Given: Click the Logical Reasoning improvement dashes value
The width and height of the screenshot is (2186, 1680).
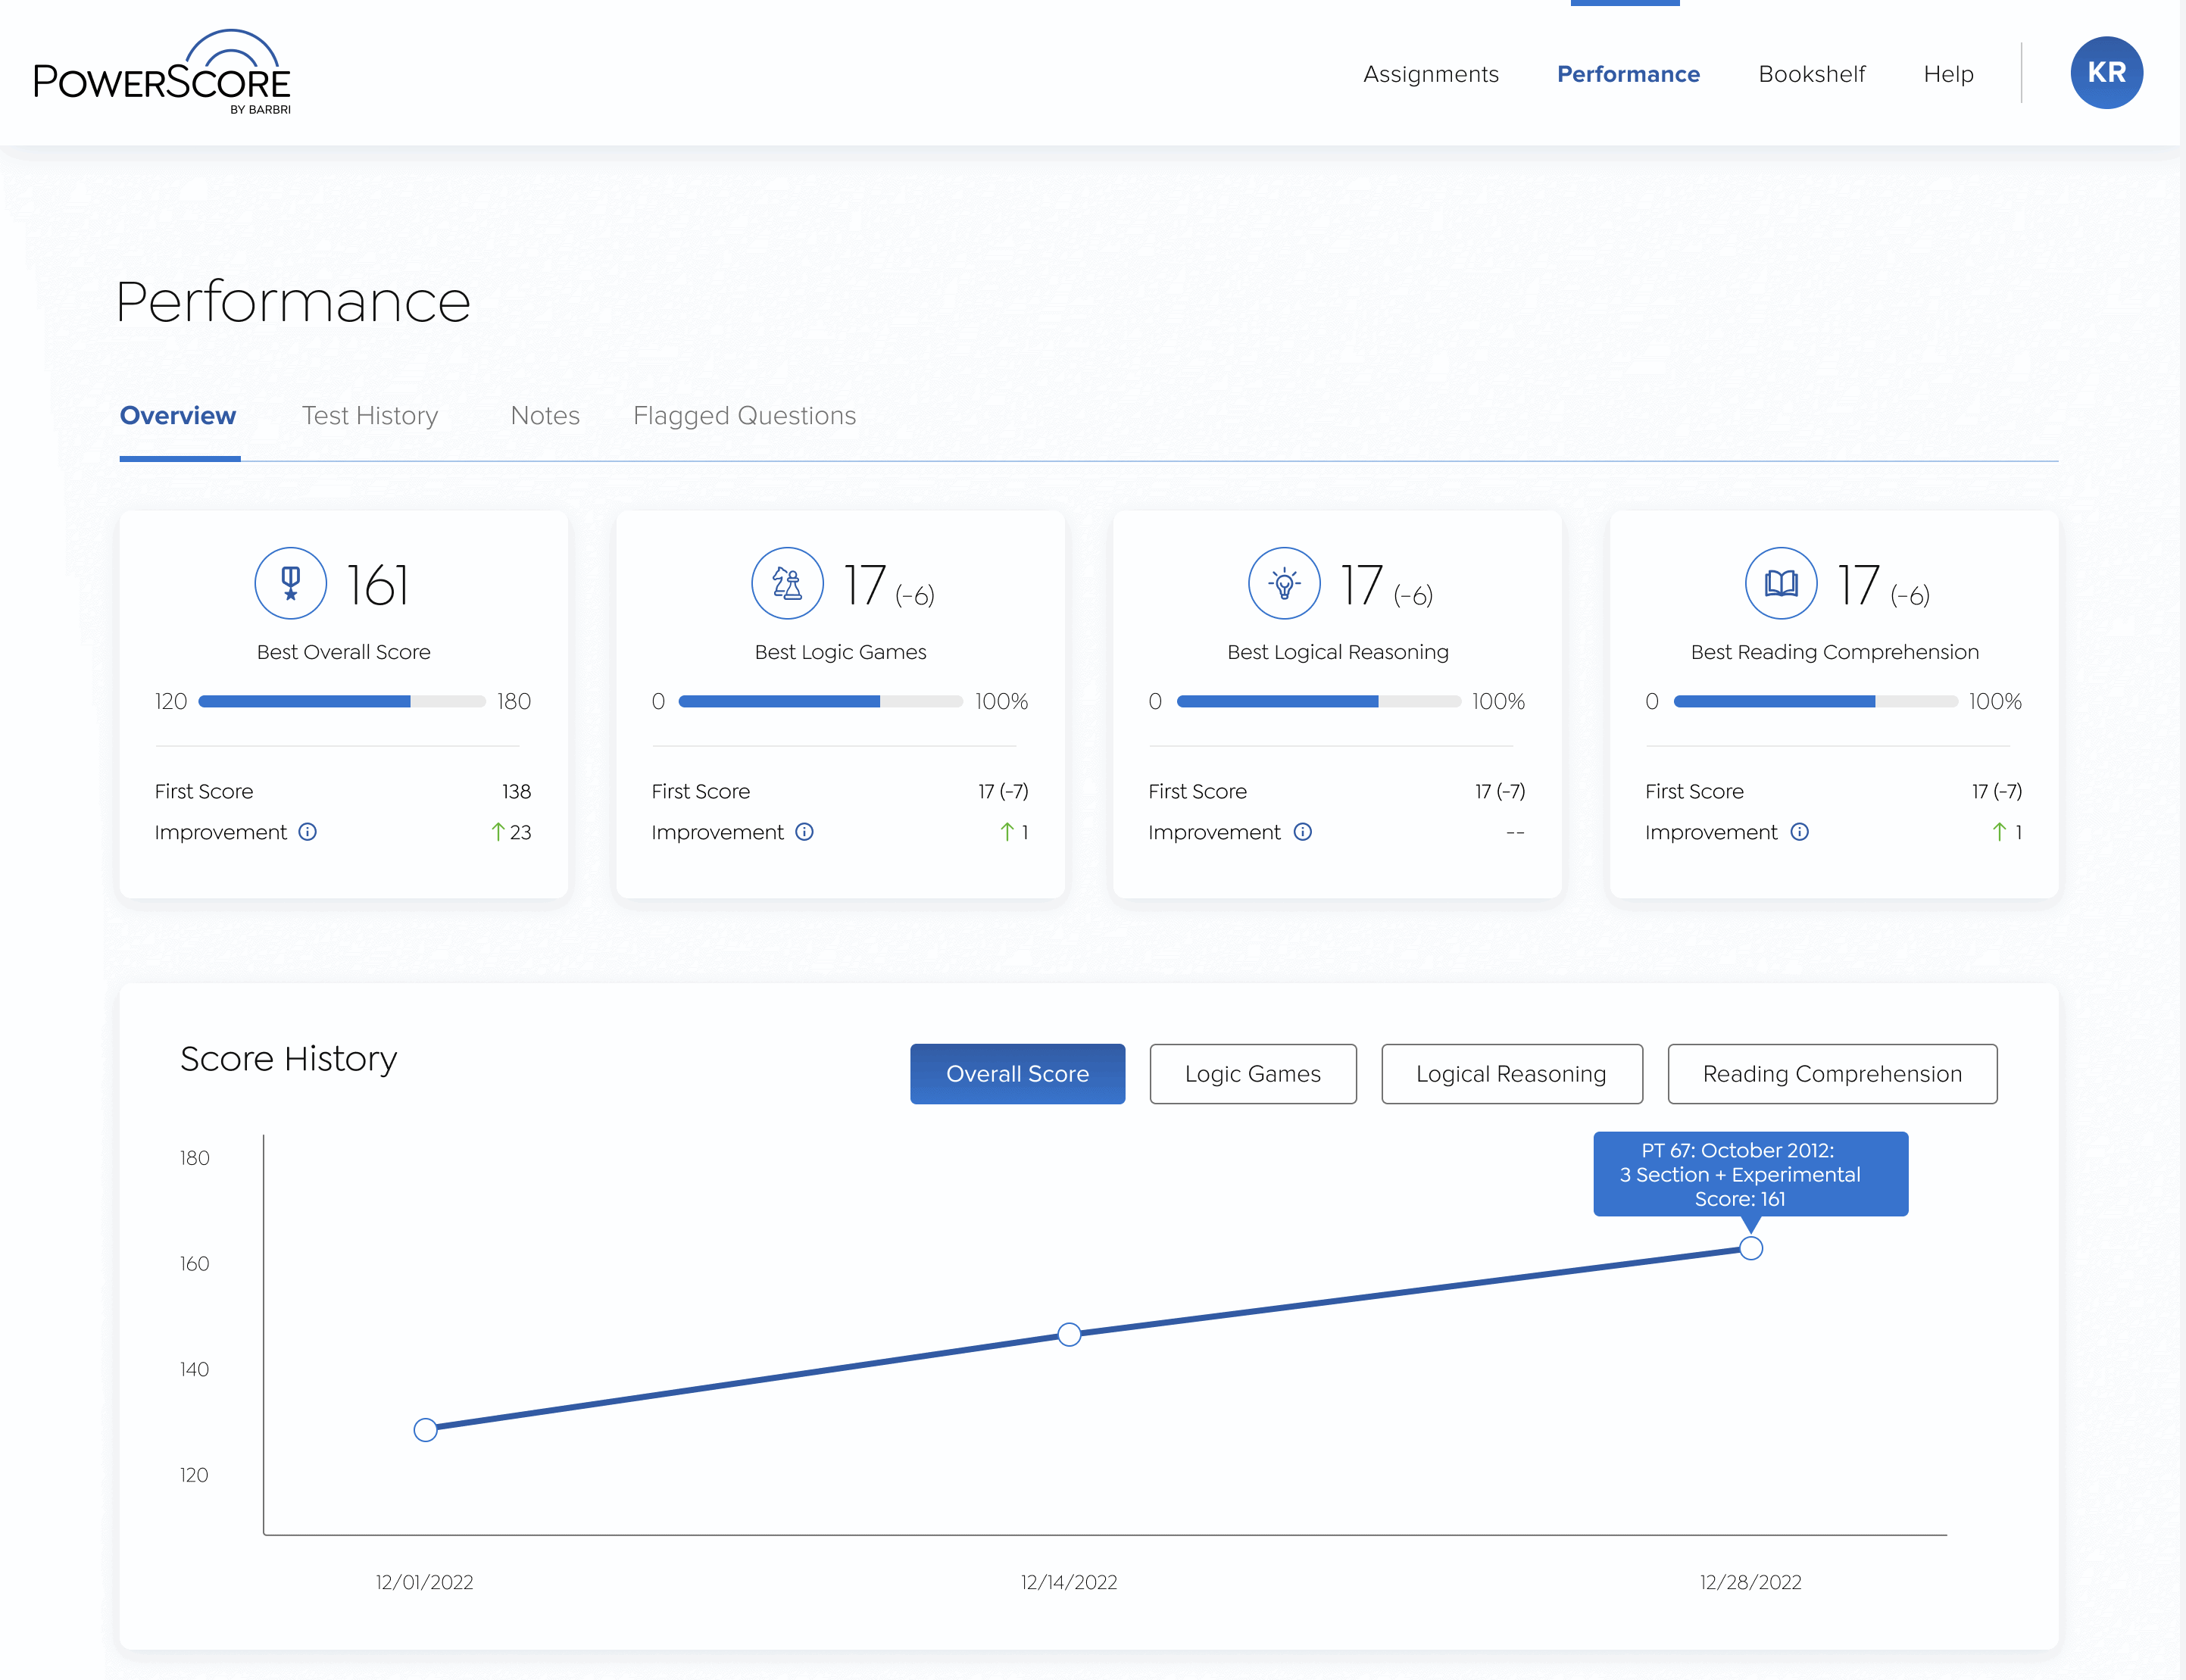Looking at the screenshot, I should (1515, 832).
